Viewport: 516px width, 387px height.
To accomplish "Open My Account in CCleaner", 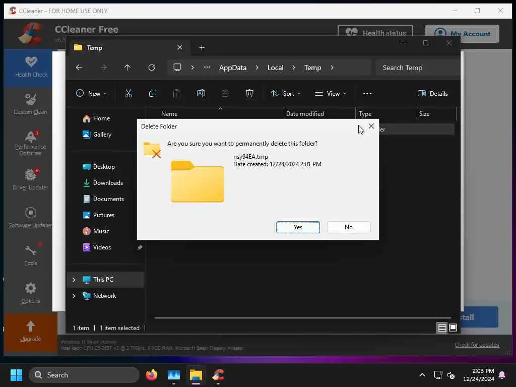I will [462, 34].
